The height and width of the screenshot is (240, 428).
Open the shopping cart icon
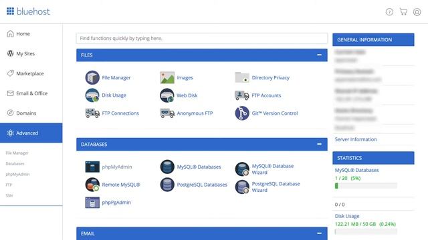coord(403,12)
